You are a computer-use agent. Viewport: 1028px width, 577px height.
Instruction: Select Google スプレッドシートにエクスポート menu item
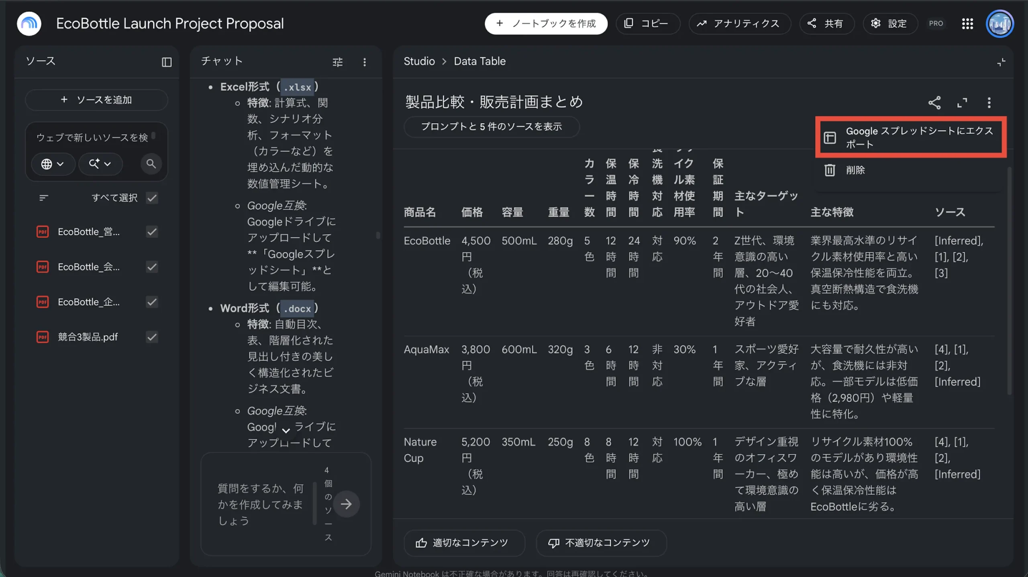[x=911, y=137]
